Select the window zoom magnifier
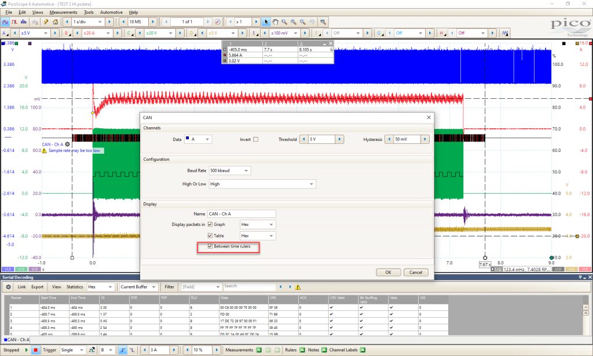Viewport: 593px width, 356px height. 284,22
